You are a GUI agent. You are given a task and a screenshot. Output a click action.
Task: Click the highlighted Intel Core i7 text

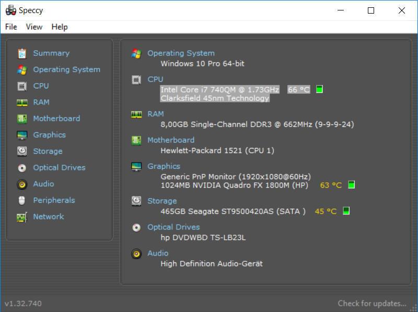(219, 90)
